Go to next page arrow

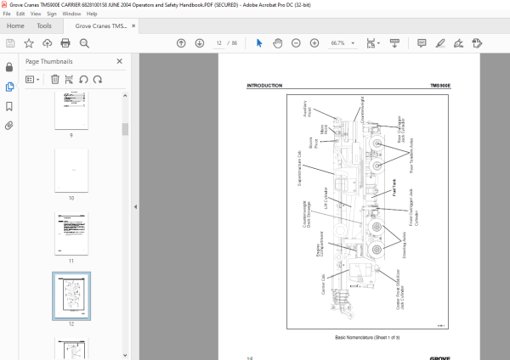coord(200,43)
